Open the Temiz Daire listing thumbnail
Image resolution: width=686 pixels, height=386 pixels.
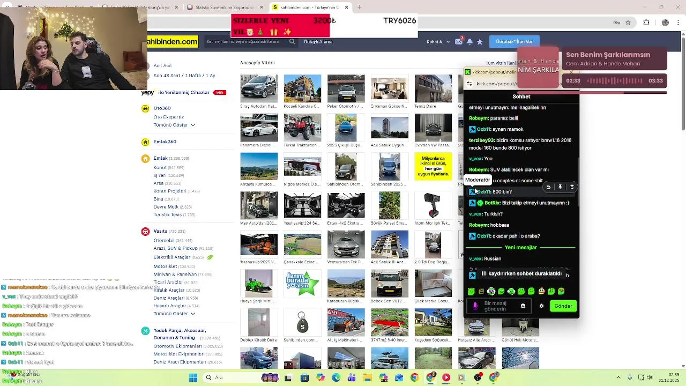(433, 88)
